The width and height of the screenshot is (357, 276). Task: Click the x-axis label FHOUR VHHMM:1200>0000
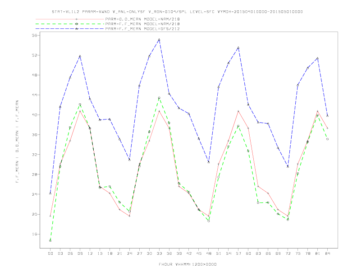[x=188, y=264]
